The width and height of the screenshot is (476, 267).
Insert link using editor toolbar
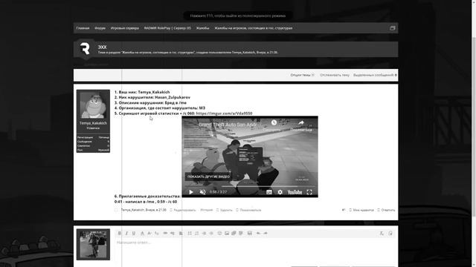(x=165, y=233)
